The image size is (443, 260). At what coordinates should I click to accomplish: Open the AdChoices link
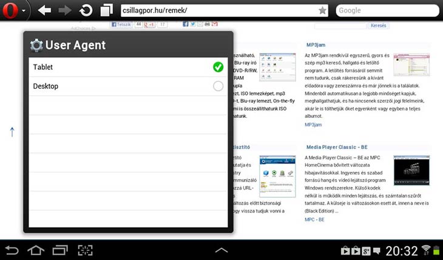[83, 29]
